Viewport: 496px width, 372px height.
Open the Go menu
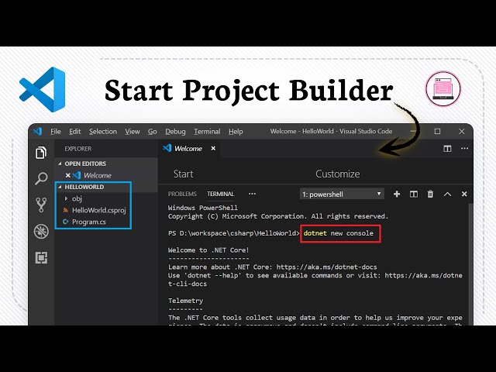[152, 131]
